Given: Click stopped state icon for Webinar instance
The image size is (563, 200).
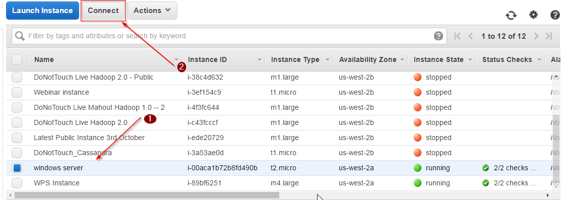Looking at the screenshot, I should click(x=417, y=92).
